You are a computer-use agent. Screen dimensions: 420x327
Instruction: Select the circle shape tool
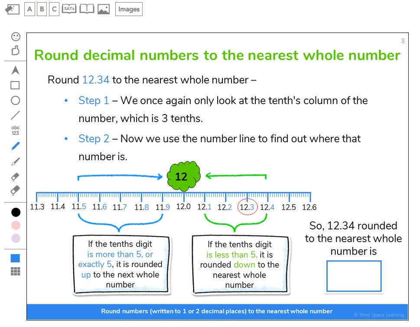(15, 101)
